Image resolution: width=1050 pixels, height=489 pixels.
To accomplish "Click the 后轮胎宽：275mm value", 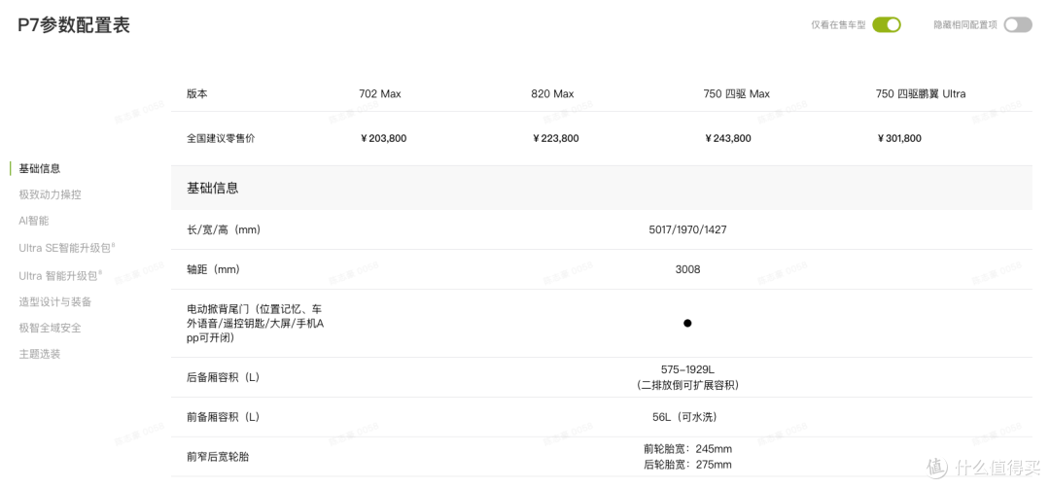I will pos(687,465).
